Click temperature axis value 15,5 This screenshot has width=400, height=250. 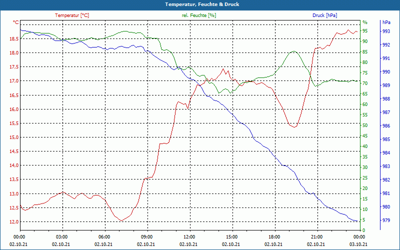(x=14, y=123)
